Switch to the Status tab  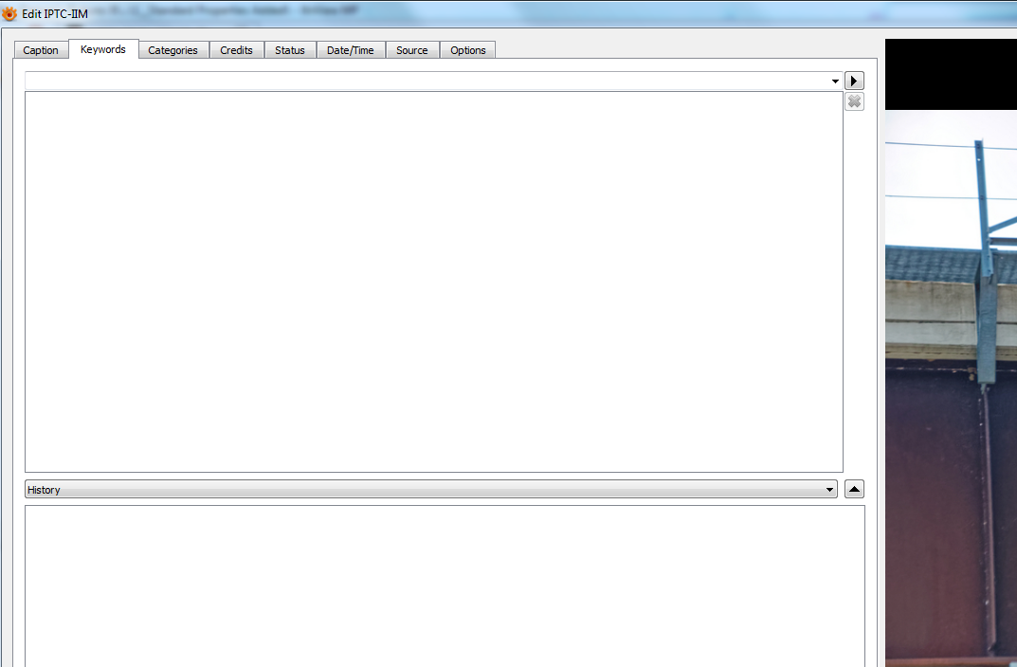pyautogui.click(x=289, y=50)
